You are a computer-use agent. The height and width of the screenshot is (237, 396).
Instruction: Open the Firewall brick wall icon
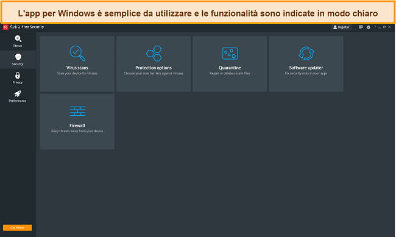tap(77, 111)
